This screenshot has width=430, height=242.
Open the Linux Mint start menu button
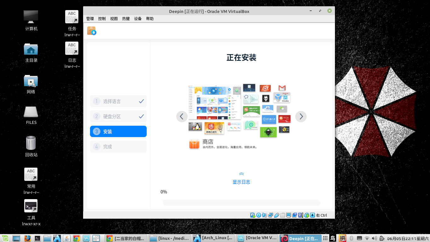coord(5,238)
